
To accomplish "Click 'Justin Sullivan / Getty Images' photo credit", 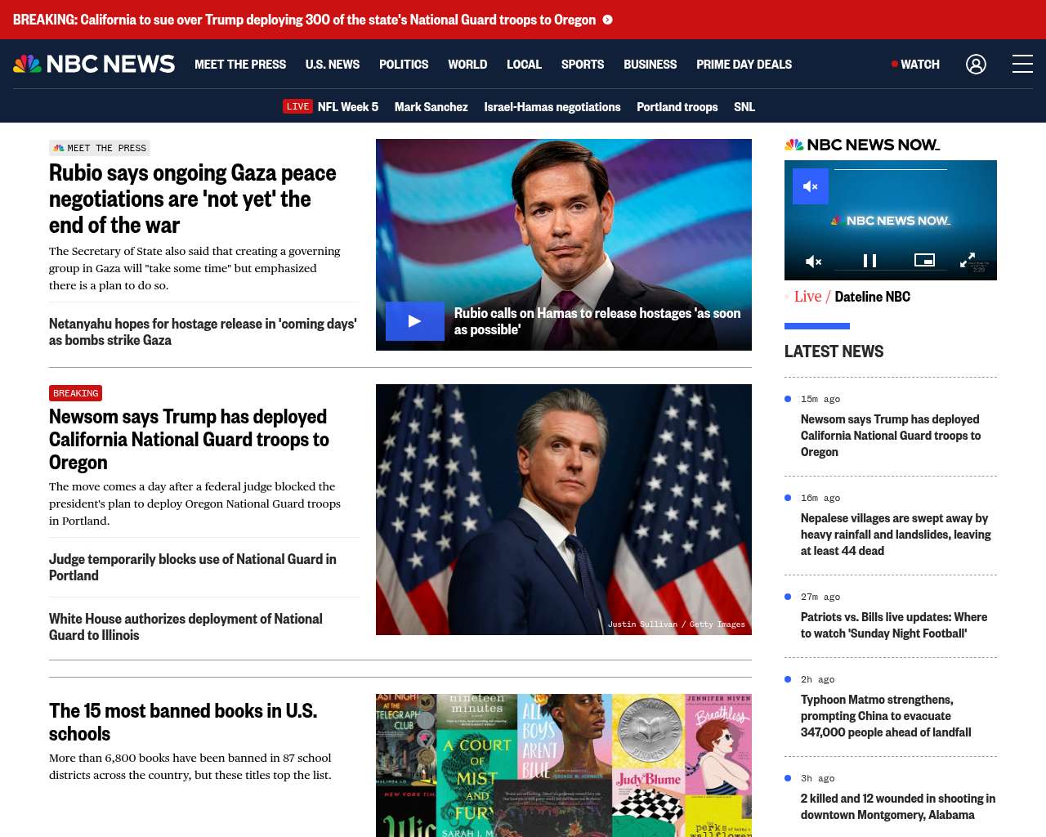I will (677, 624).
